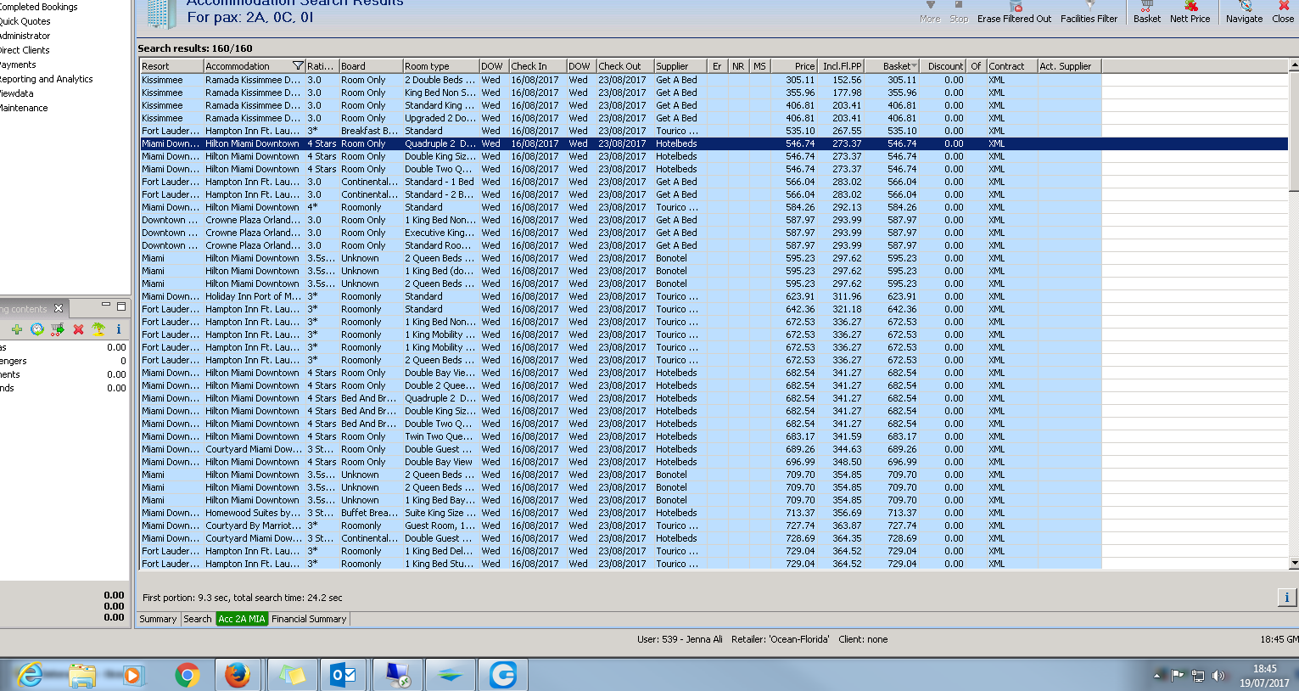Click the Erase Filtered Out toolbar icon
Image resolution: width=1299 pixels, height=691 pixels.
pos(1015,7)
